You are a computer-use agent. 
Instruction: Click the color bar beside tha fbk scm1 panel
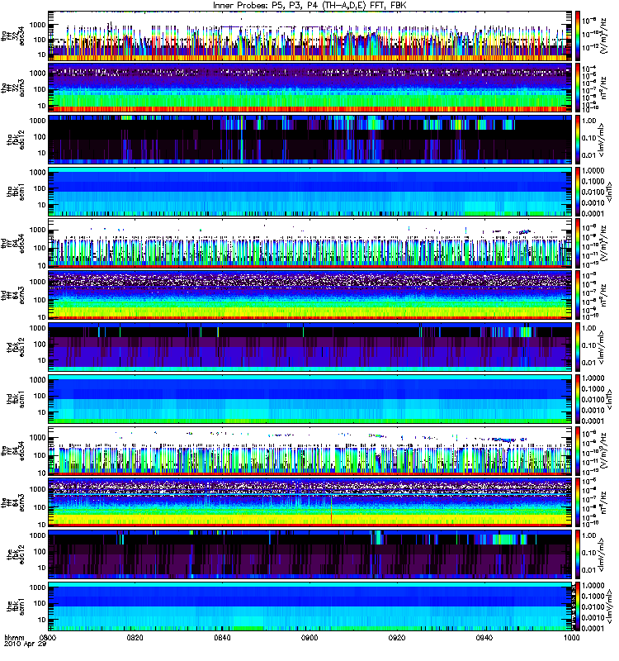coord(578,192)
